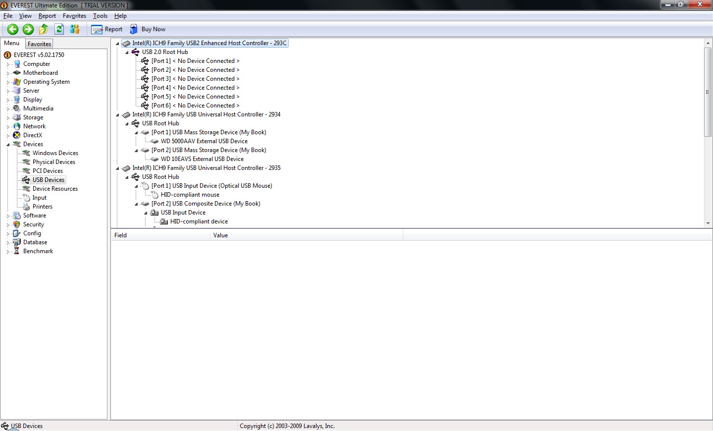Click the Database icon in the tree
713x431 pixels.
pos(17,242)
